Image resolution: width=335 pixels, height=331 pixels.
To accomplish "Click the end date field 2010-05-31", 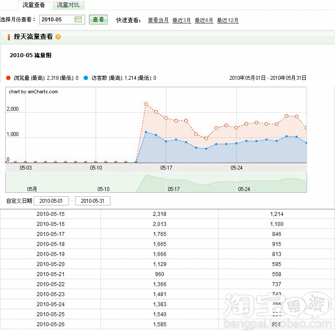I will [93, 201].
